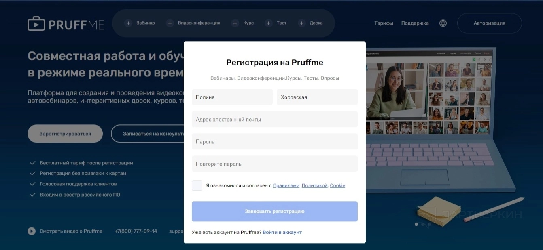Click the Войти в аккаунт link
The height and width of the screenshot is (250, 543).
[282, 232]
